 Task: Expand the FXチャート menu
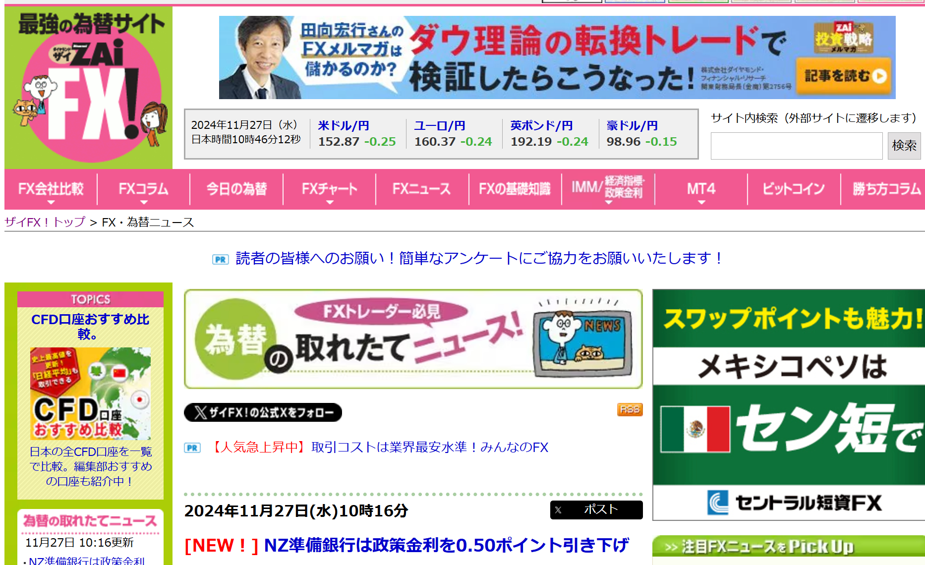tap(330, 189)
